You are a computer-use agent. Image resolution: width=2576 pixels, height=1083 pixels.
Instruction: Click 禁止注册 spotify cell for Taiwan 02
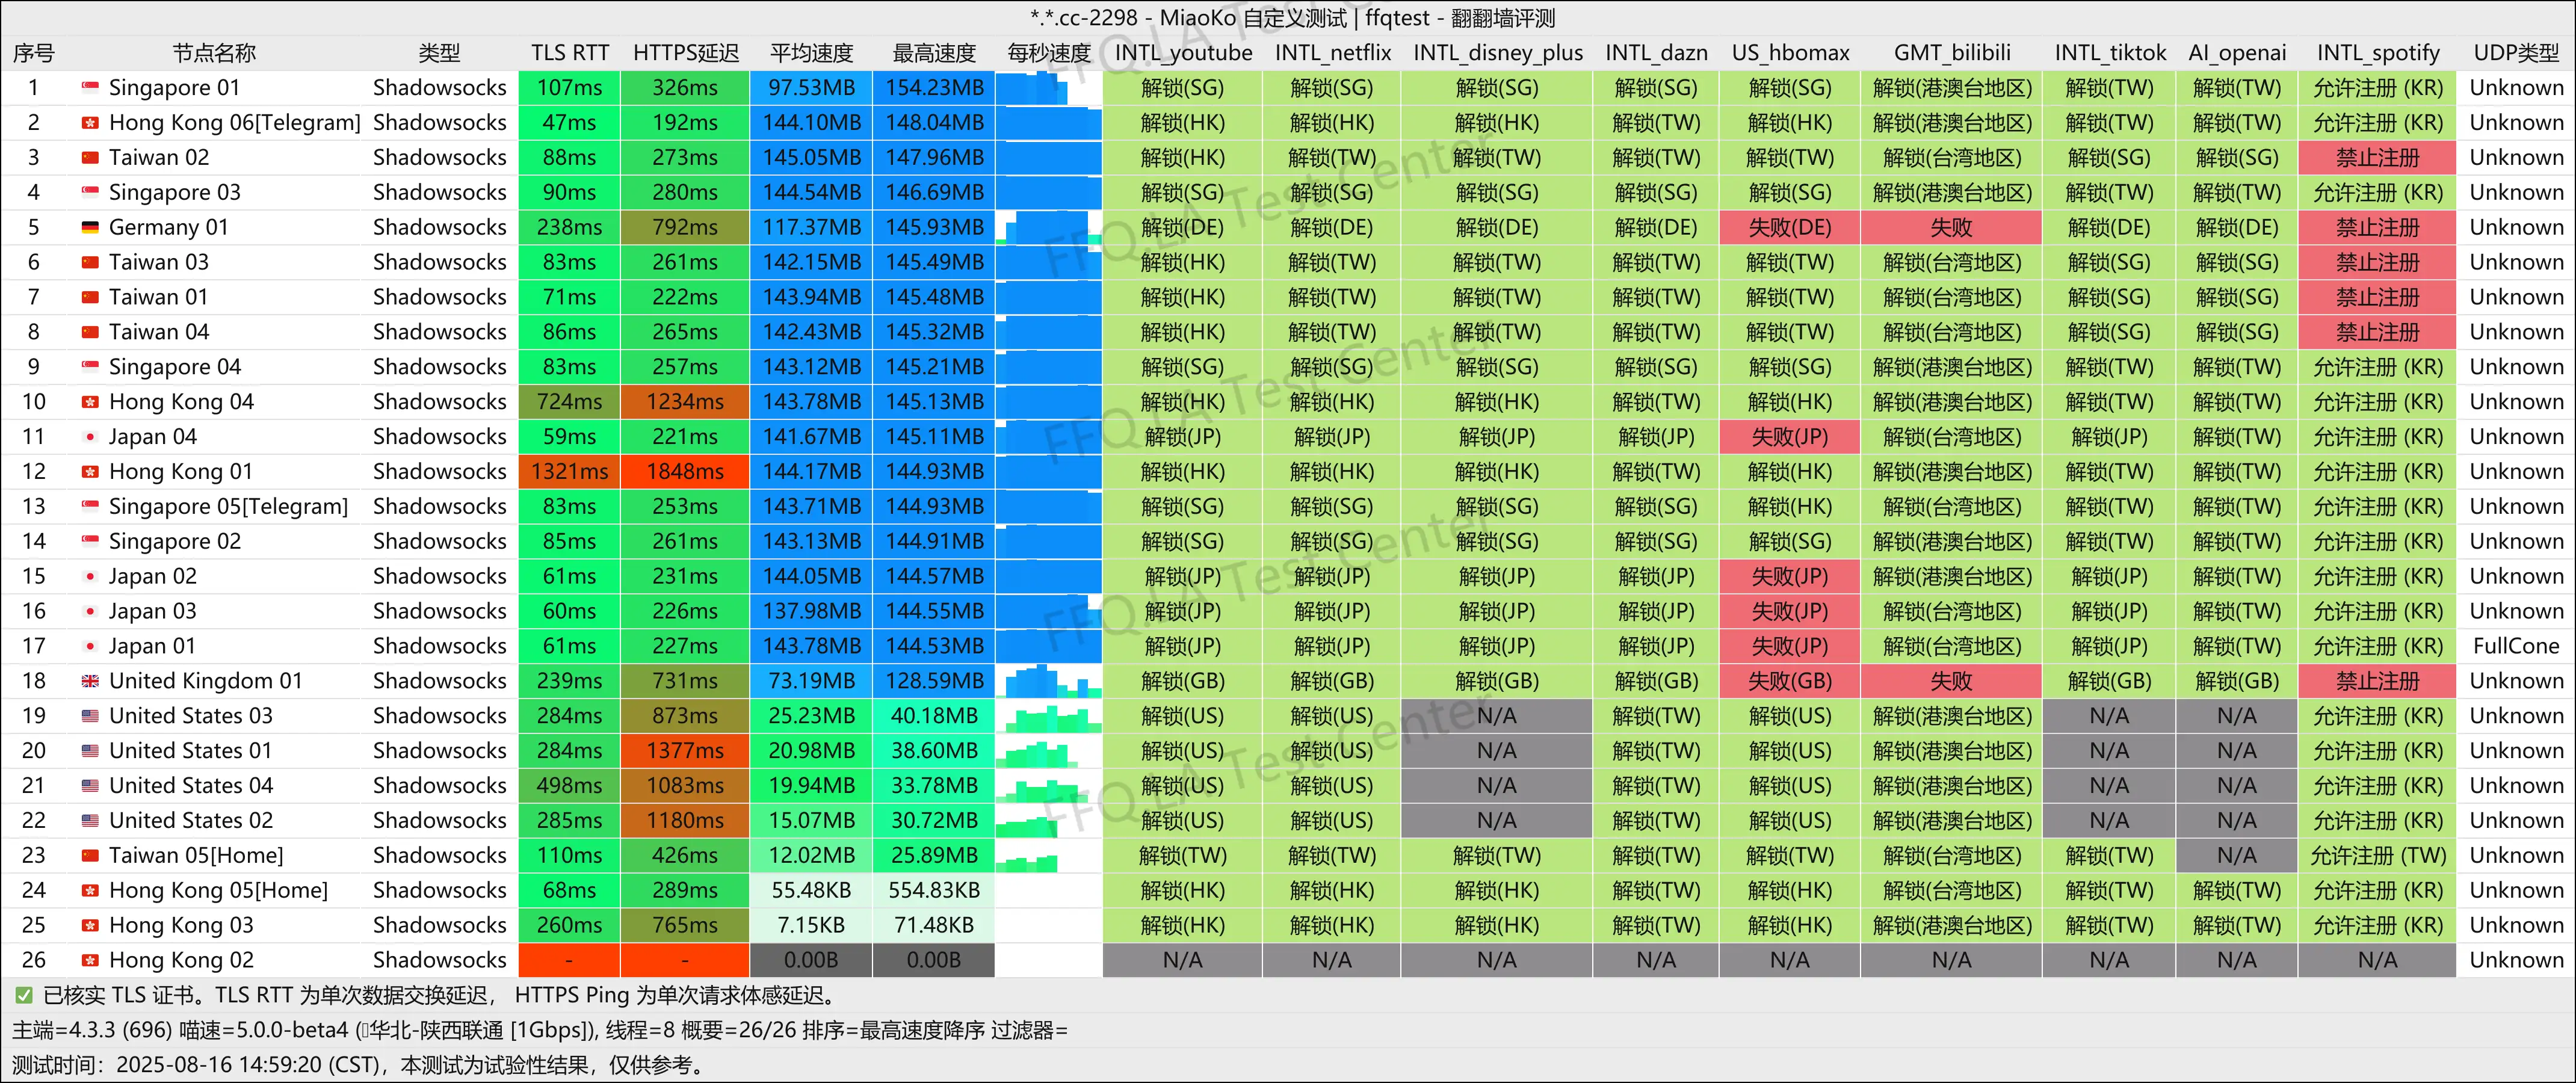[x=2377, y=158]
